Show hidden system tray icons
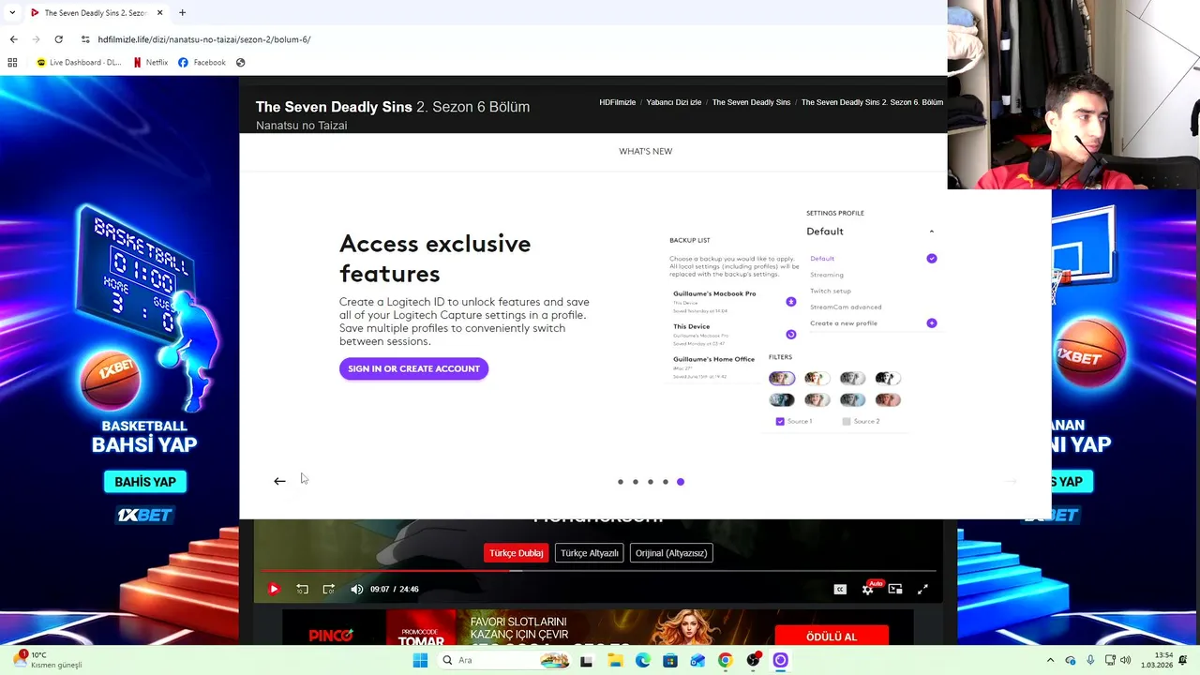Image resolution: width=1200 pixels, height=675 pixels. point(1050,660)
